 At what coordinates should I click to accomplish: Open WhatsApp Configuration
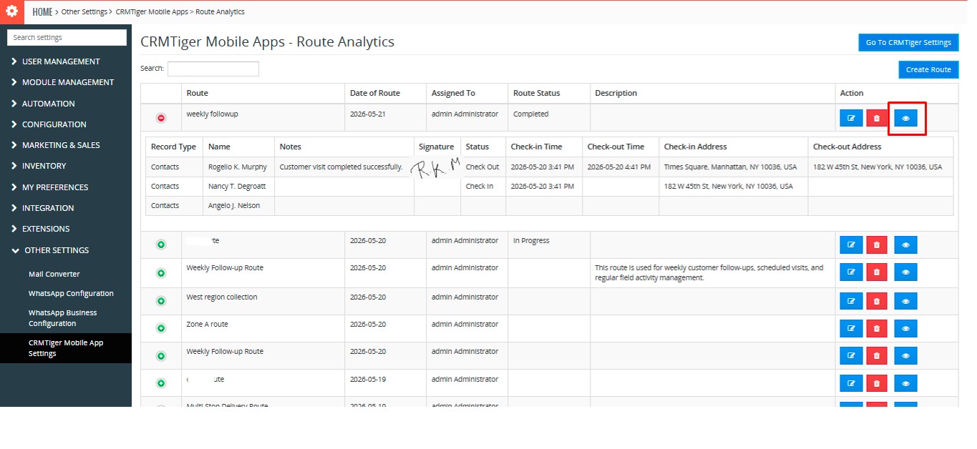(x=71, y=294)
